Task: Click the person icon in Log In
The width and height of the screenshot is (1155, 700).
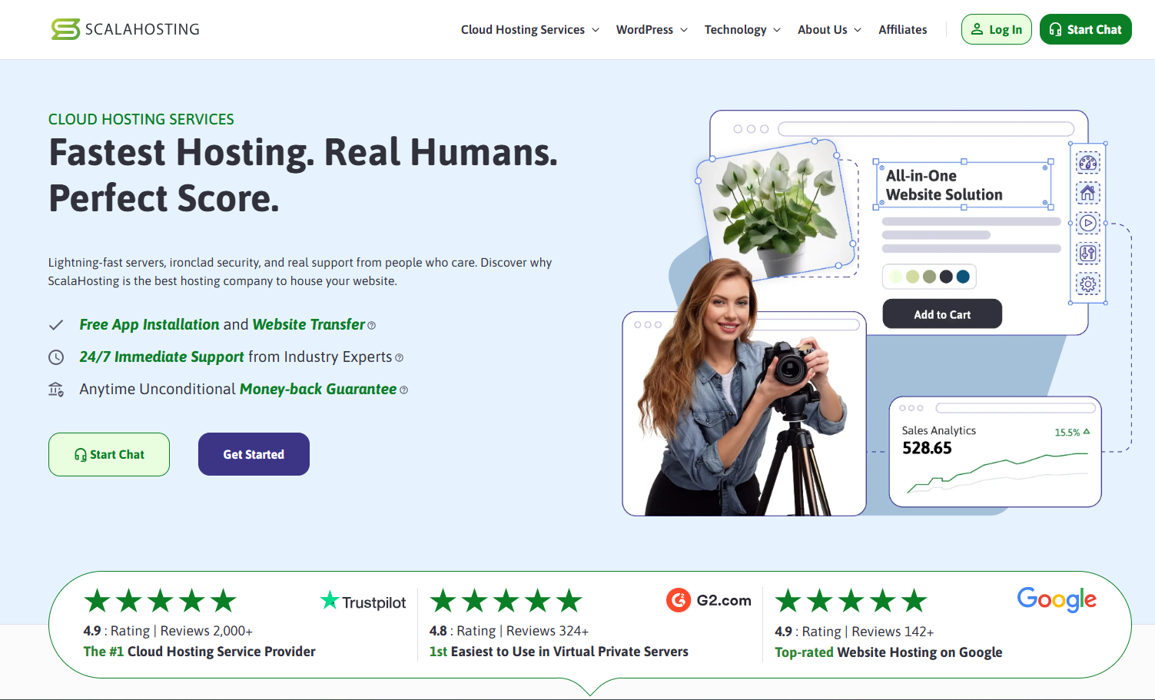Action: point(977,29)
